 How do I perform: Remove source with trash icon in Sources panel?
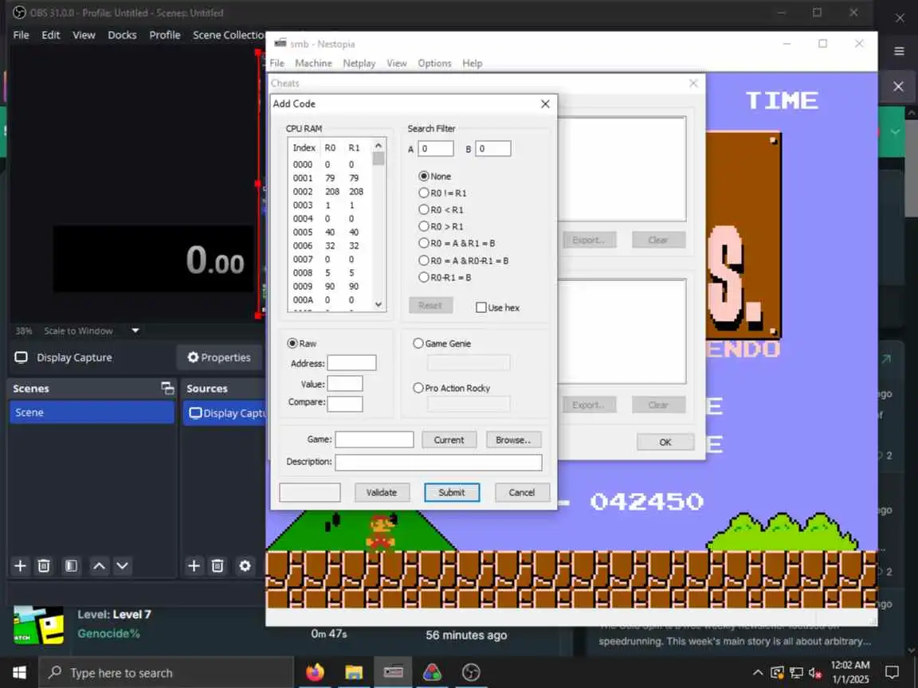coord(218,565)
